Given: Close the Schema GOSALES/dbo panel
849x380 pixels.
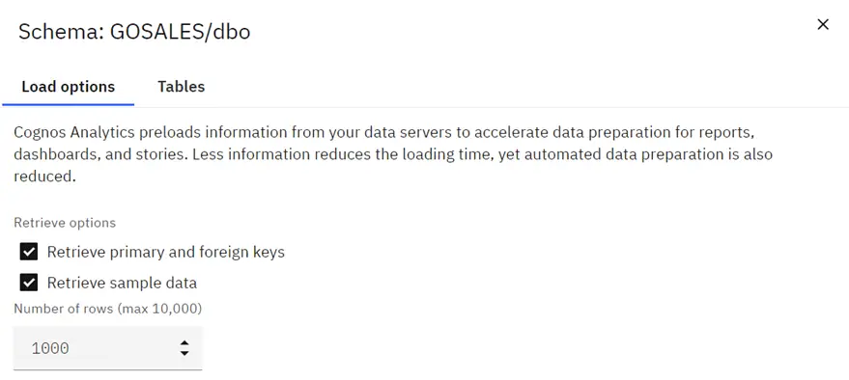Looking at the screenshot, I should click(823, 24).
